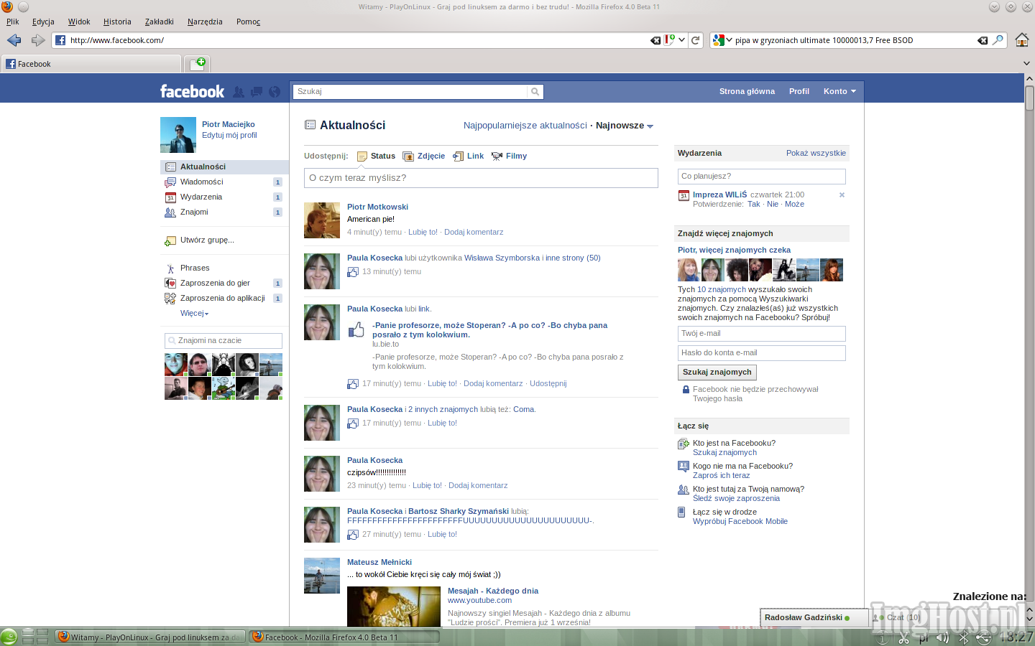The height and width of the screenshot is (646, 1035).
Task: Select the Link share option
Action: 469,156
